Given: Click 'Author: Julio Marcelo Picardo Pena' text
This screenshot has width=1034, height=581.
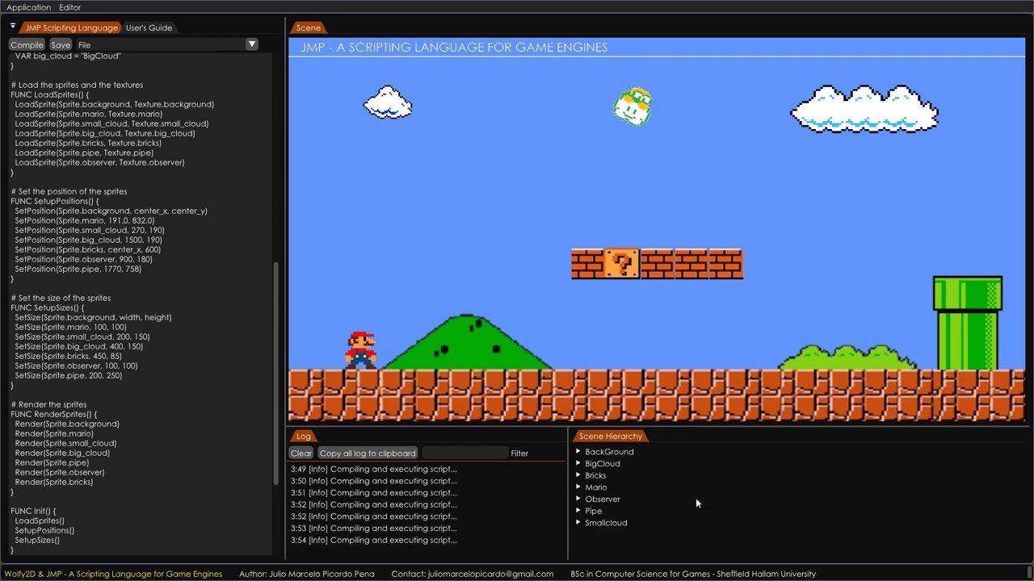Looking at the screenshot, I should click(x=307, y=574).
